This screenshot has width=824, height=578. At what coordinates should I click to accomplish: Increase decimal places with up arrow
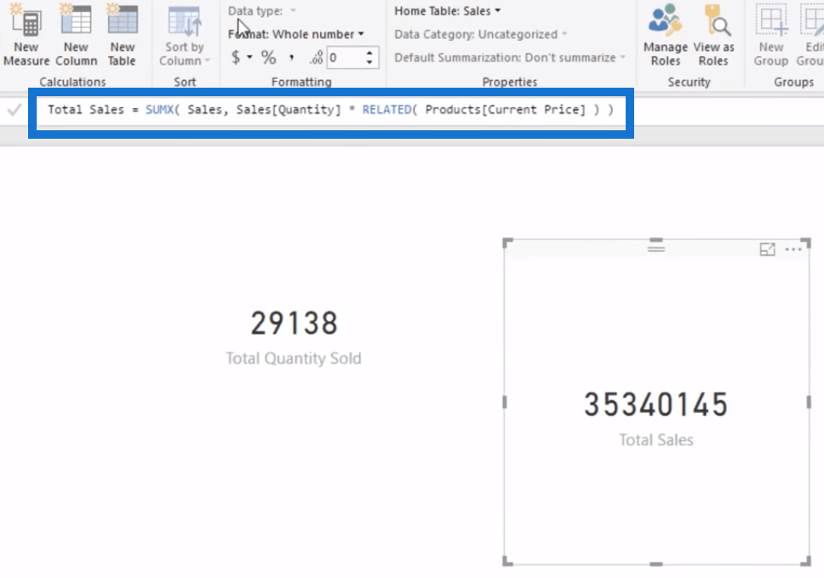(370, 53)
